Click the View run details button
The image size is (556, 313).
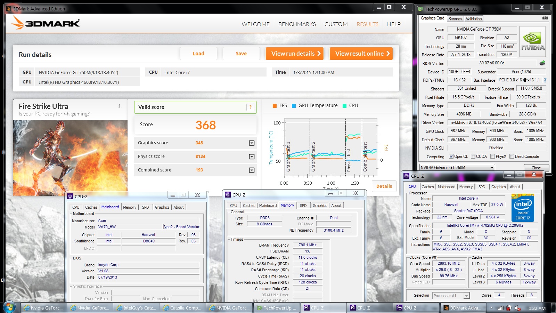point(294,54)
